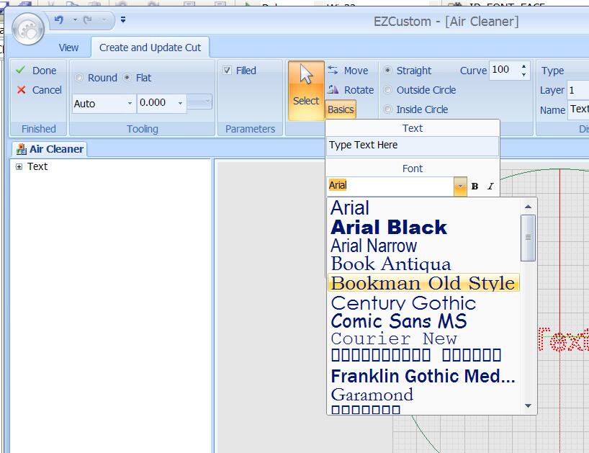This screenshot has height=453, width=589.
Task: Select Outside Circle radio option
Action: pyautogui.click(x=389, y=90)
